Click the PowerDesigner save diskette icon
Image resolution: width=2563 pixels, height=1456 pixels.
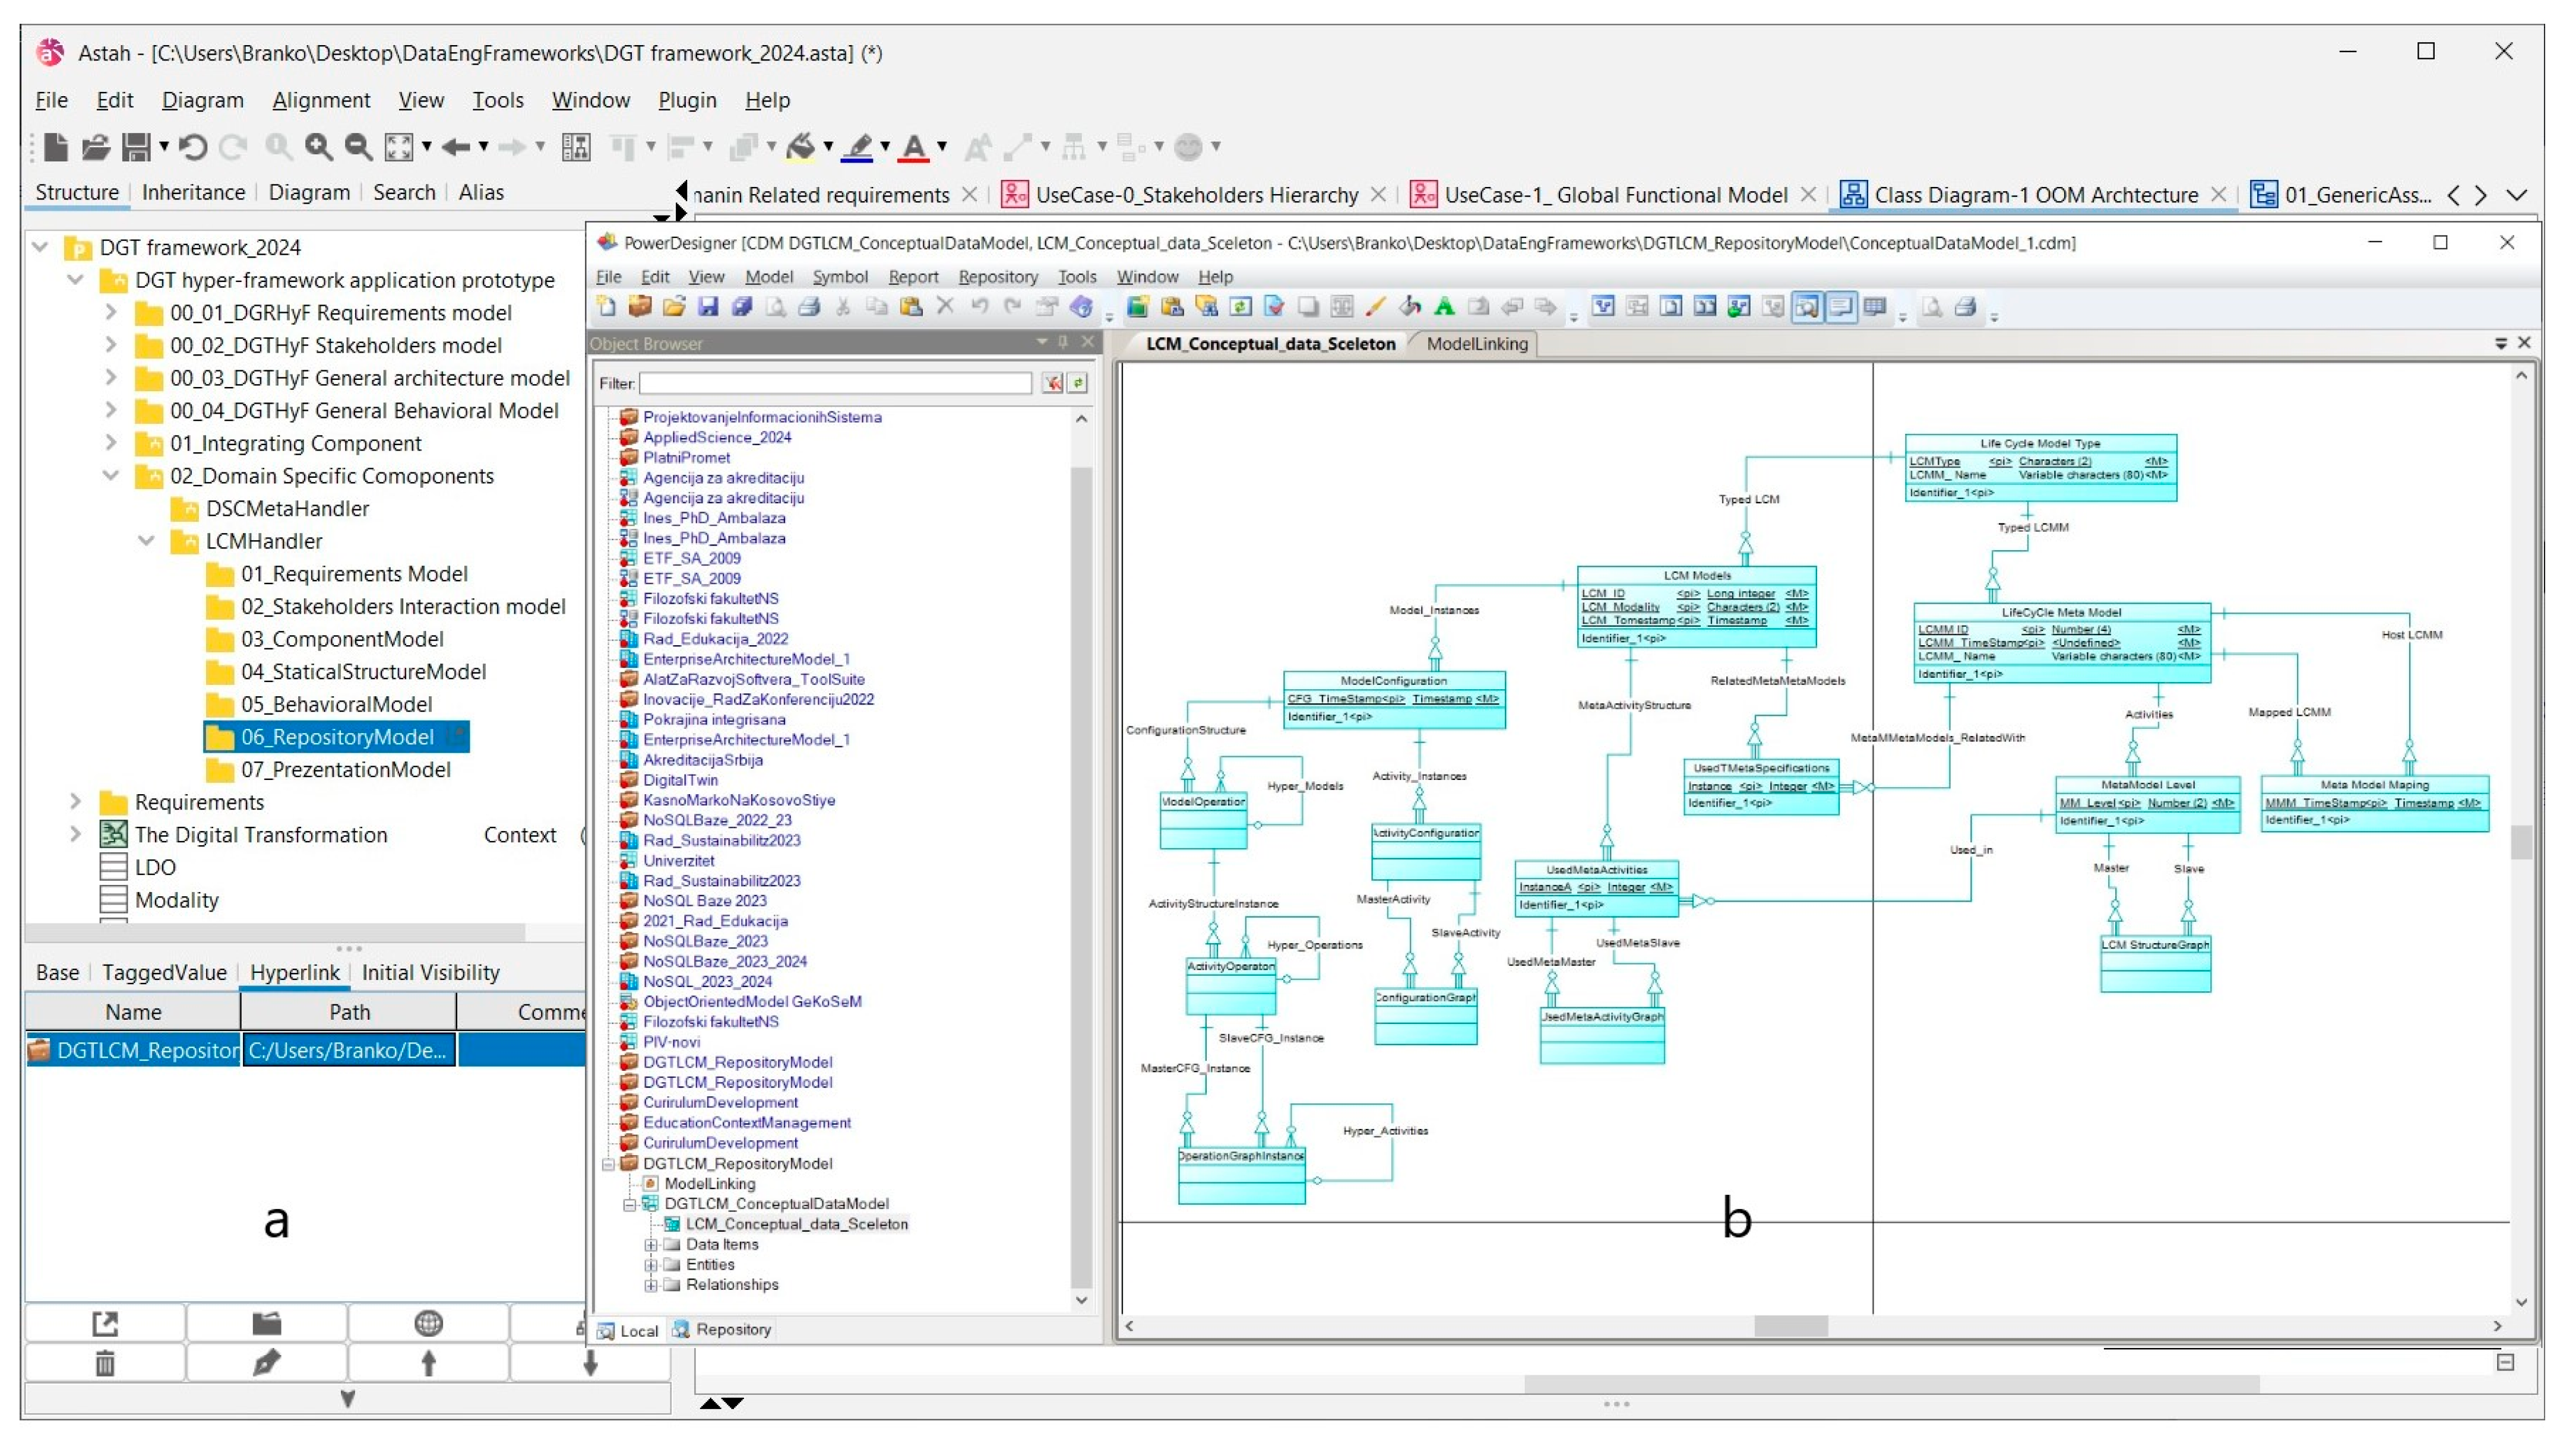(x=708, y=307)
